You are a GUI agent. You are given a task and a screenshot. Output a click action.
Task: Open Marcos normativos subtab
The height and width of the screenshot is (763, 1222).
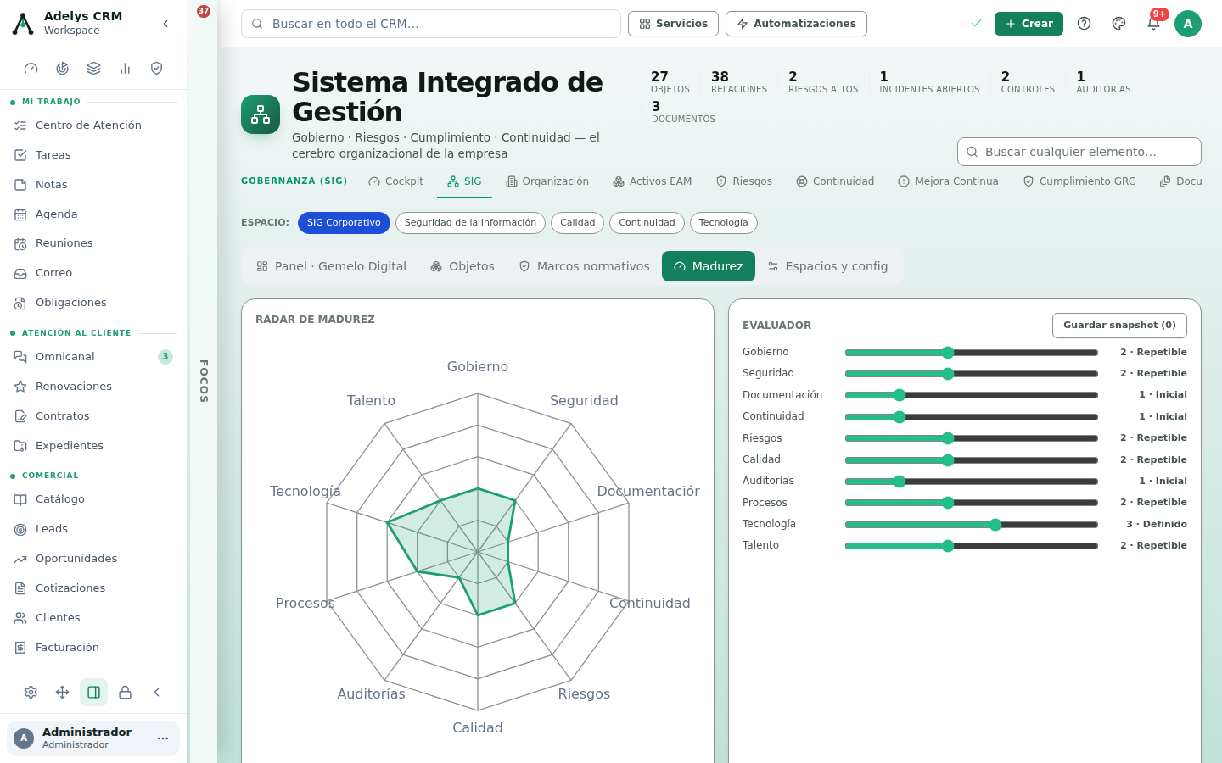tap(584, 266)
